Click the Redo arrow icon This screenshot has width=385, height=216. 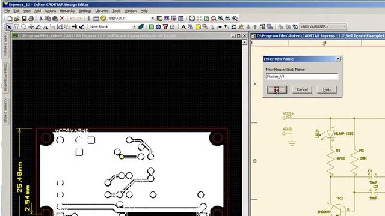pos(79,19)
